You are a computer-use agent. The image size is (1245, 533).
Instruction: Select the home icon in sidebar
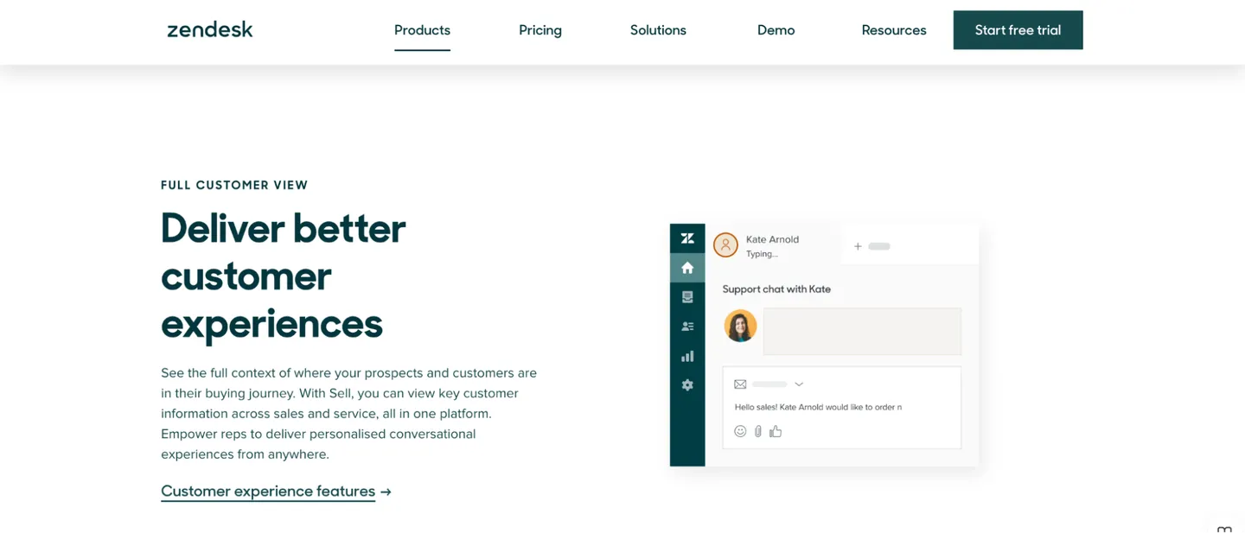point(687,268)
